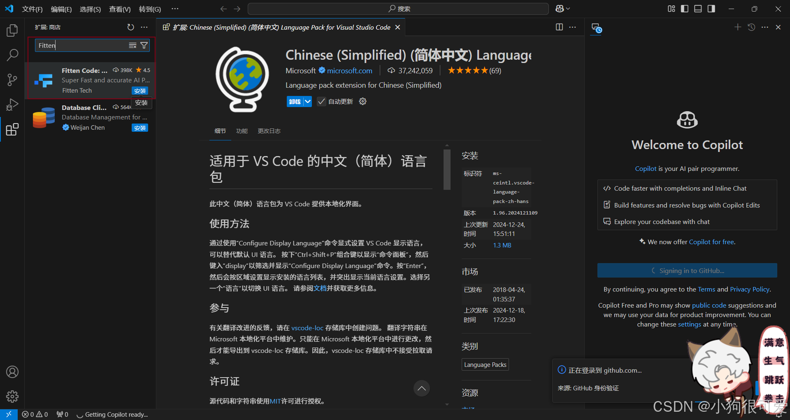The height and width of the screenshot is (420, 790).
Task: Go forward with the navigation arrow
Action: click(x=237, y=9)
